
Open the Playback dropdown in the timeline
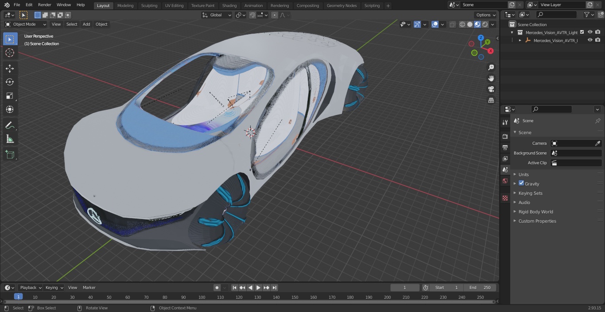[x=30, y=288]
